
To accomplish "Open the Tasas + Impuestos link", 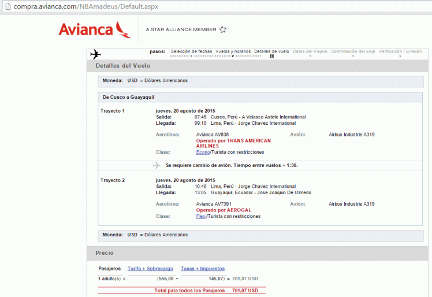I will tap(203, 269).
